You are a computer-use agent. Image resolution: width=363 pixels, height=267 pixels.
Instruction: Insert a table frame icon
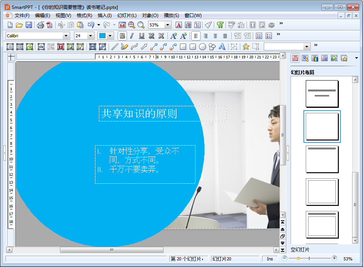point(20,47)
